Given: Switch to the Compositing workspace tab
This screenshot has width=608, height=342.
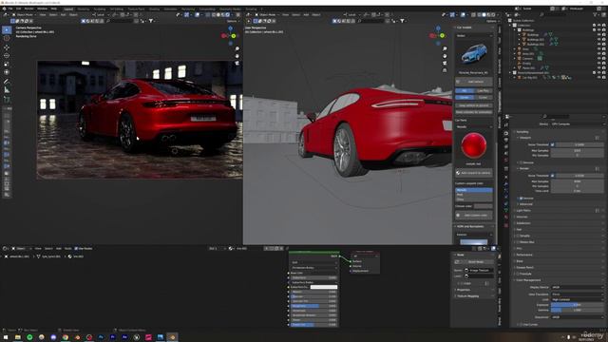Looking at the screenshot, I should (x=207, y=9).
